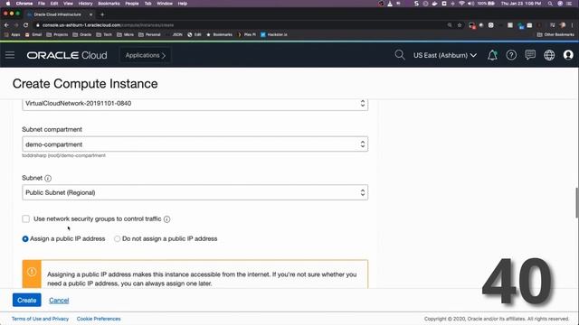
Task: Click the page vertical scrollbar thumb
Action: (x=577, y=202)
